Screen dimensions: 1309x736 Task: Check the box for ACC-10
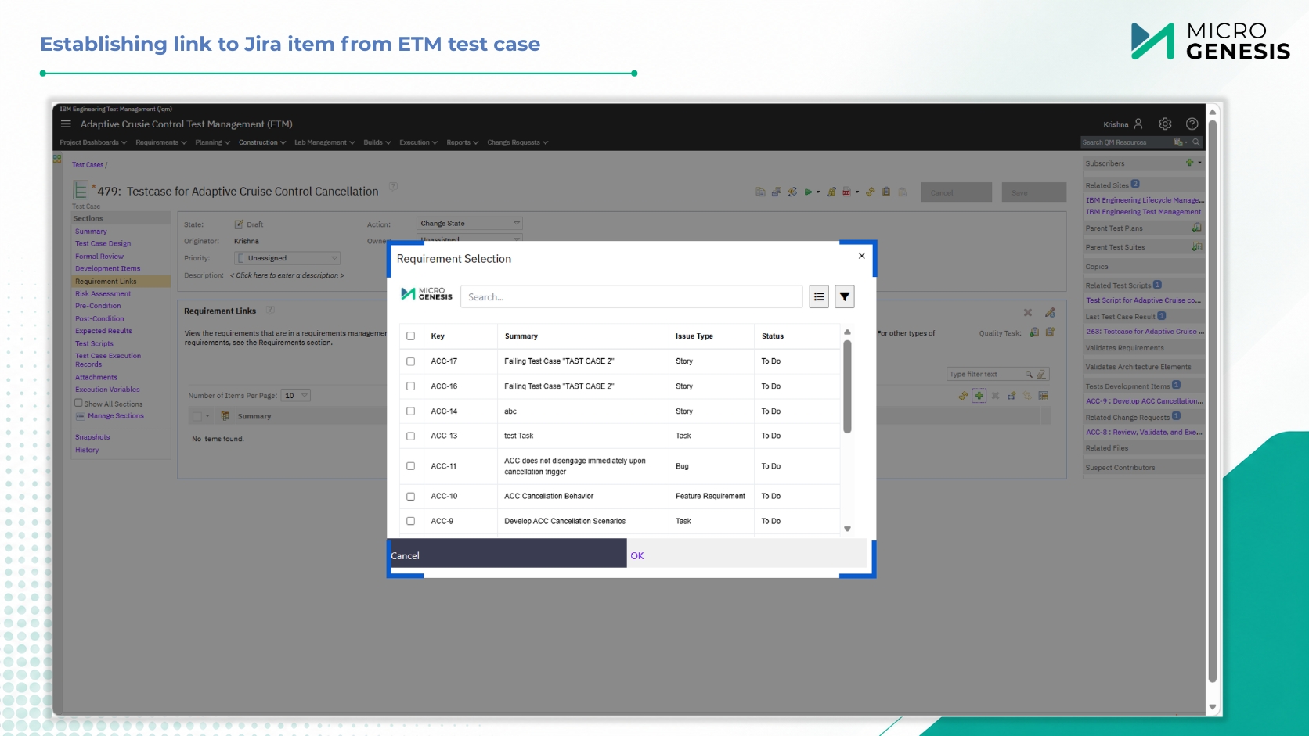410,497
